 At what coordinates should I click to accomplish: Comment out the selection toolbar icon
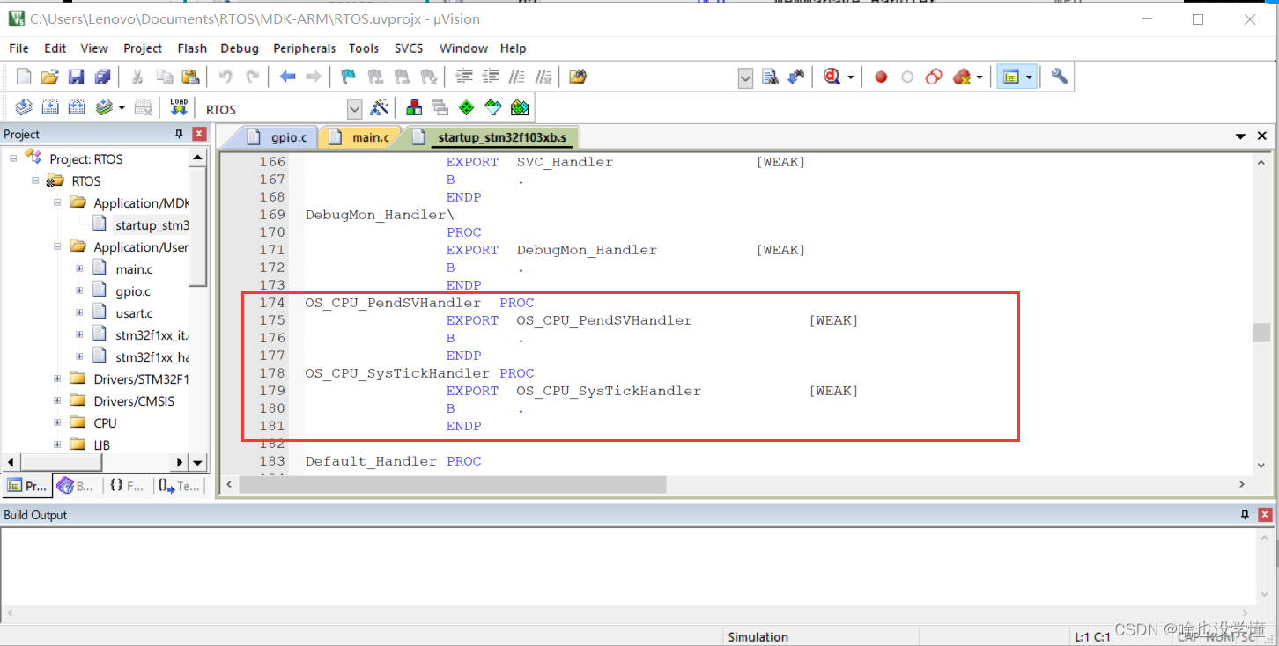517,77
